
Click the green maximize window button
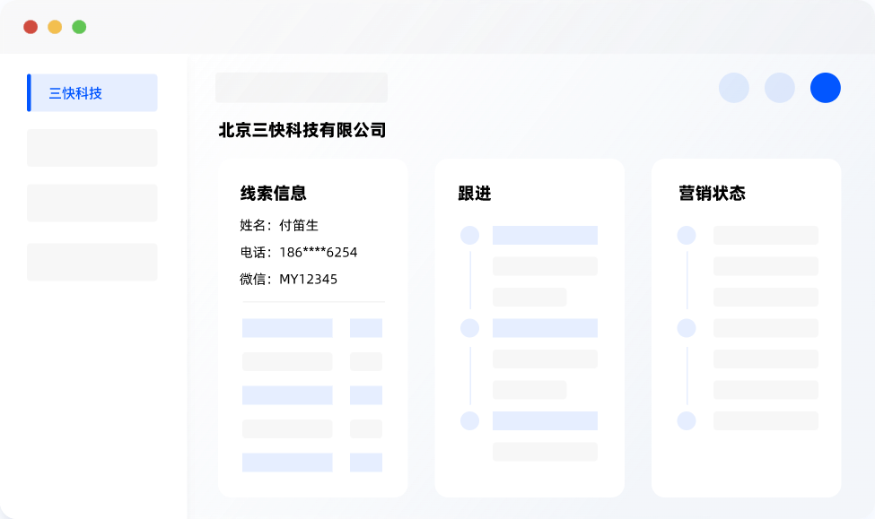(79, 27)
